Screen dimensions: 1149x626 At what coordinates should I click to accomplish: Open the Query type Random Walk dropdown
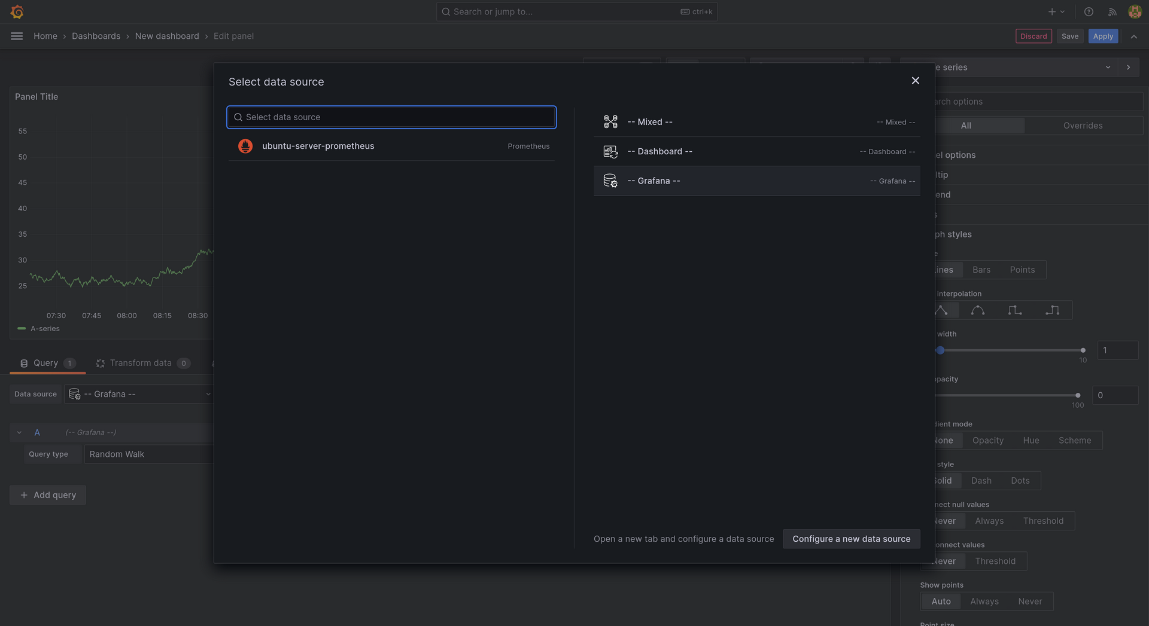(x=149, y=454)
